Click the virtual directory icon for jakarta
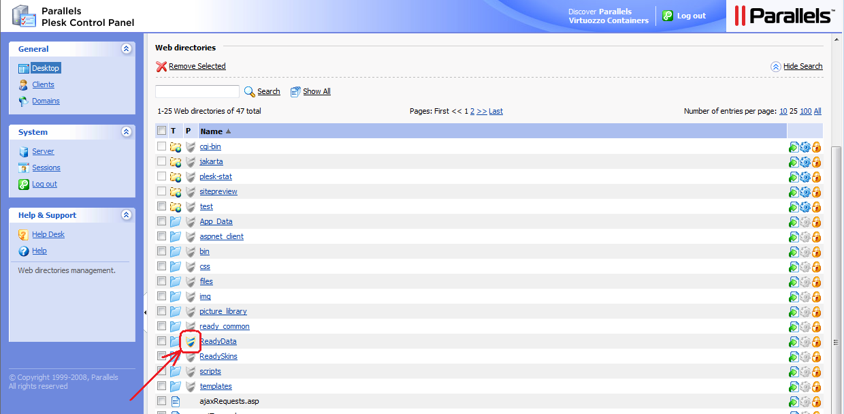The width and height of the screenshot is (844, 414). point(176,161)
